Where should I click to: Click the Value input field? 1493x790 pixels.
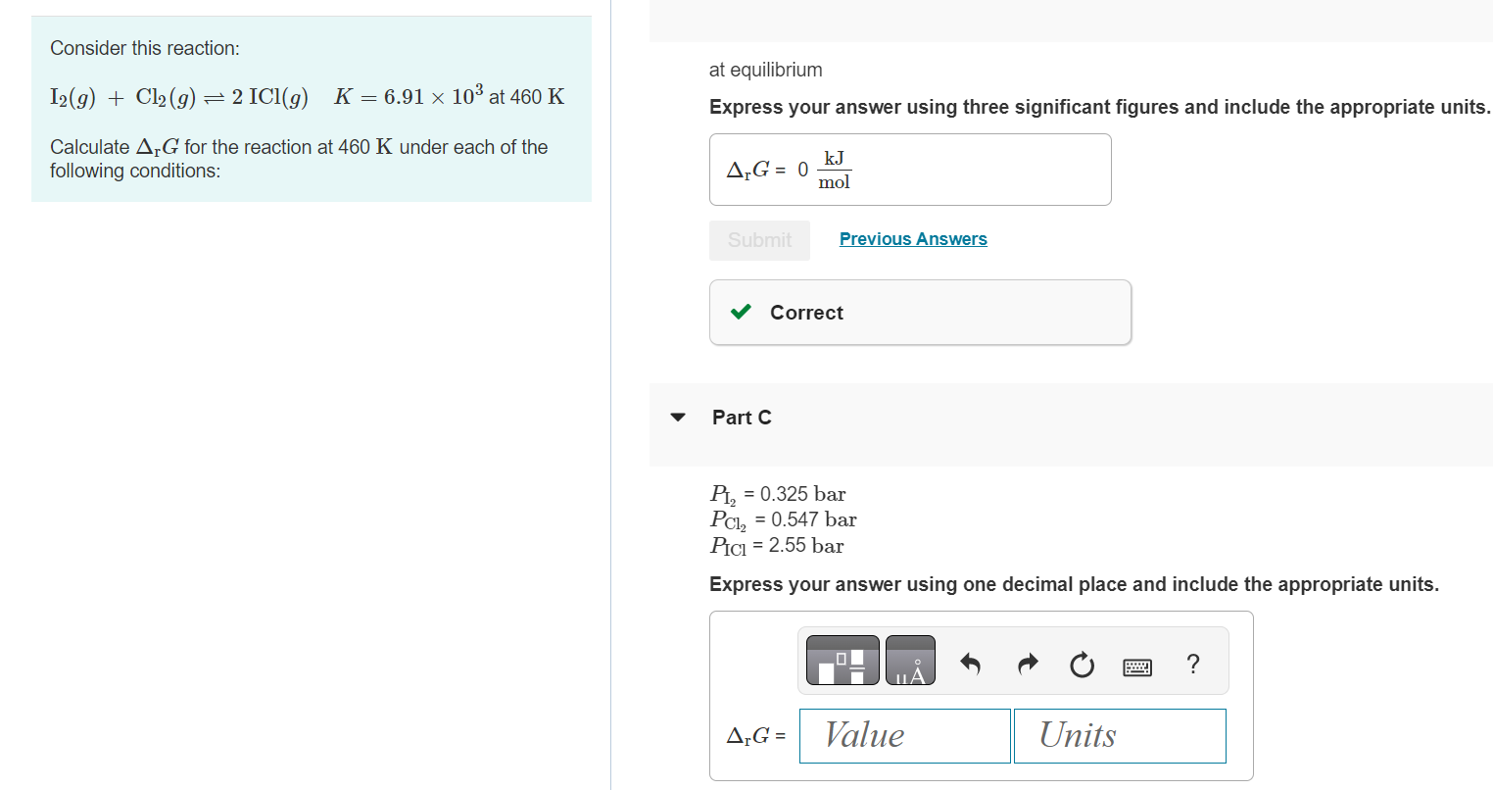coord(903,735)
